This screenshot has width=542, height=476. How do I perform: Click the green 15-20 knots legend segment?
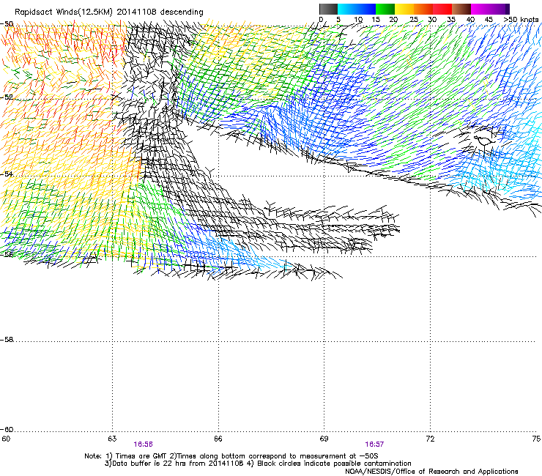[385, 9]
